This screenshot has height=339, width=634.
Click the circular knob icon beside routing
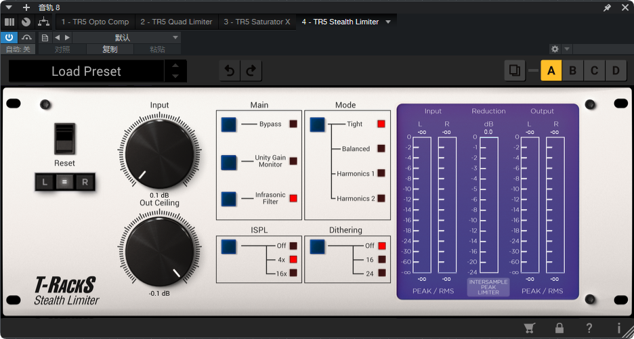click(x=26, y=22)
